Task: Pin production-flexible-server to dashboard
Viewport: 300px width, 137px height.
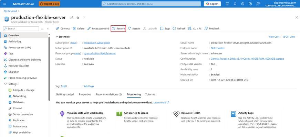Action: [72, 17]
